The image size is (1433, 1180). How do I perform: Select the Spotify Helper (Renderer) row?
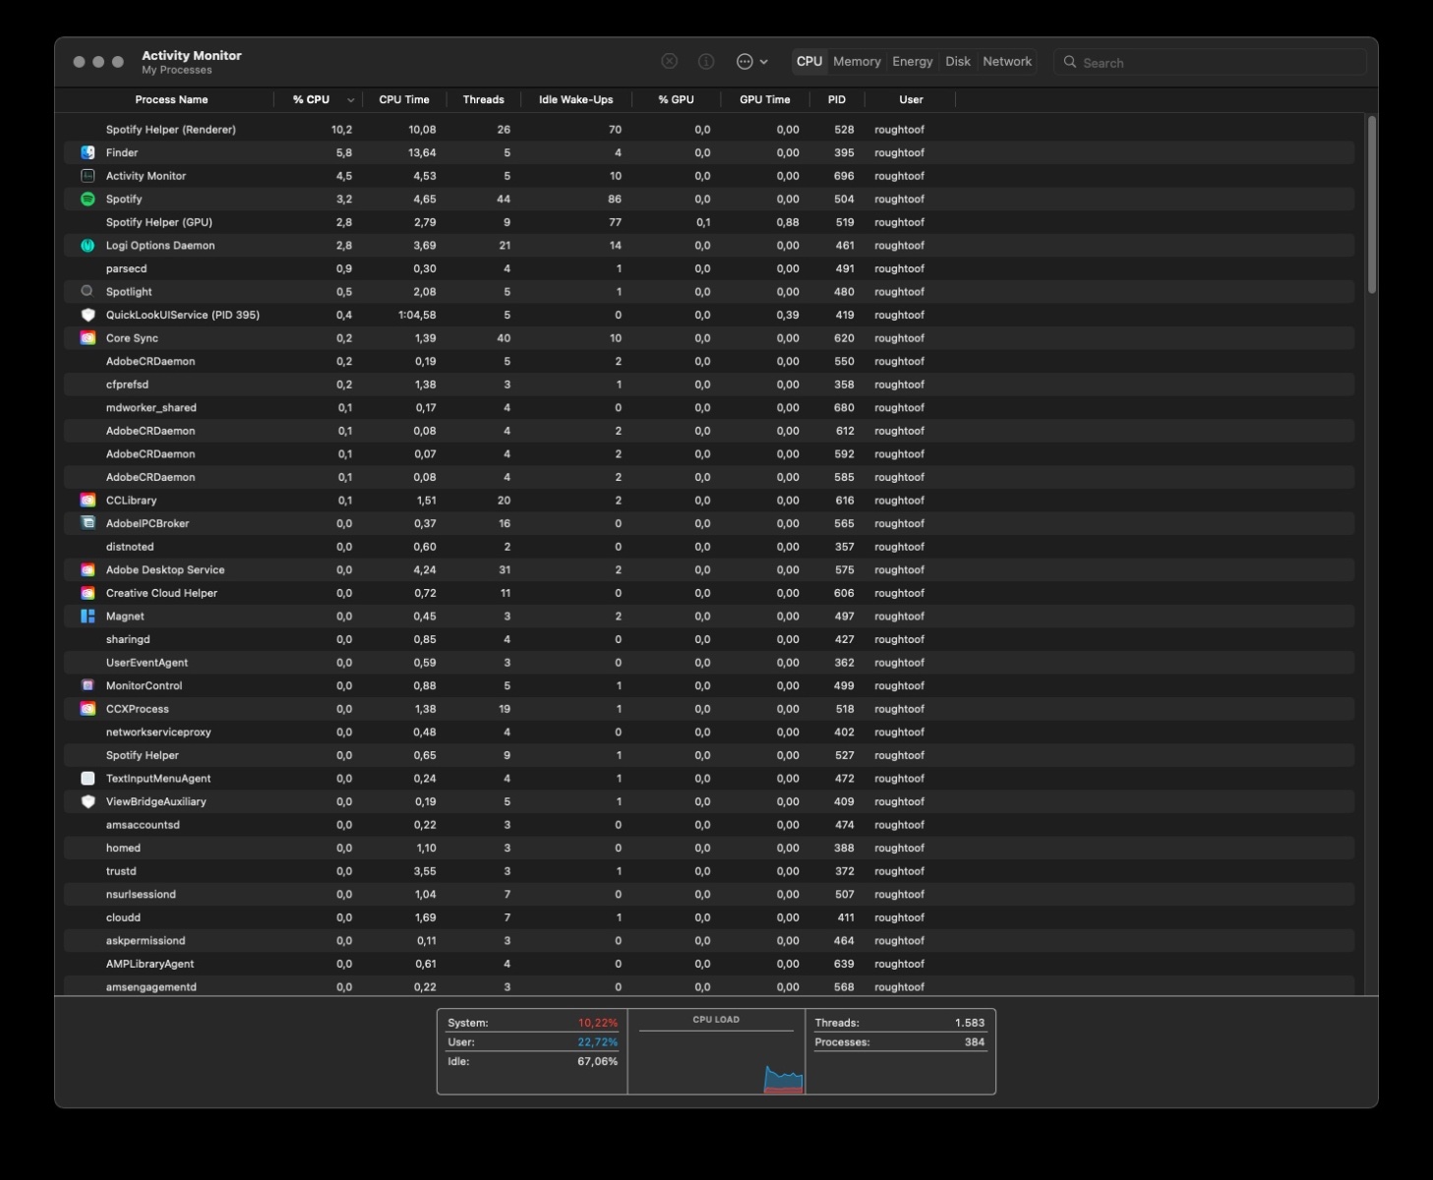point(709,130)
